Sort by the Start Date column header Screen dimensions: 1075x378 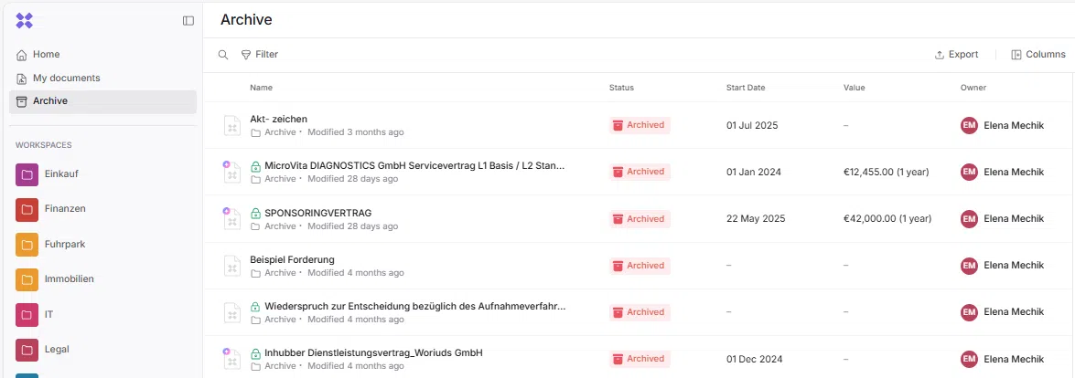point(746,88)
